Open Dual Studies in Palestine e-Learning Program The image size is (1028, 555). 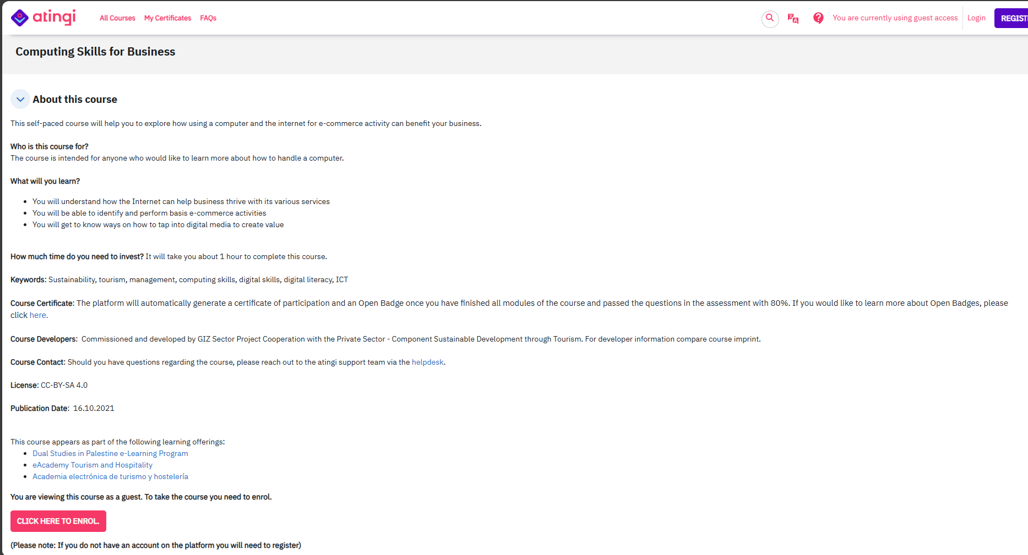(x=110, y=453)
